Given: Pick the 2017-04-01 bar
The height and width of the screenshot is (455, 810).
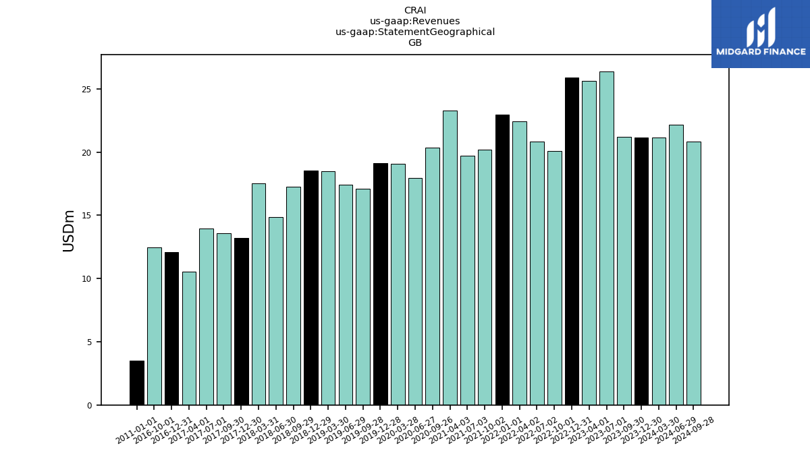Looking at the screenshot, I should click(189, 338).
